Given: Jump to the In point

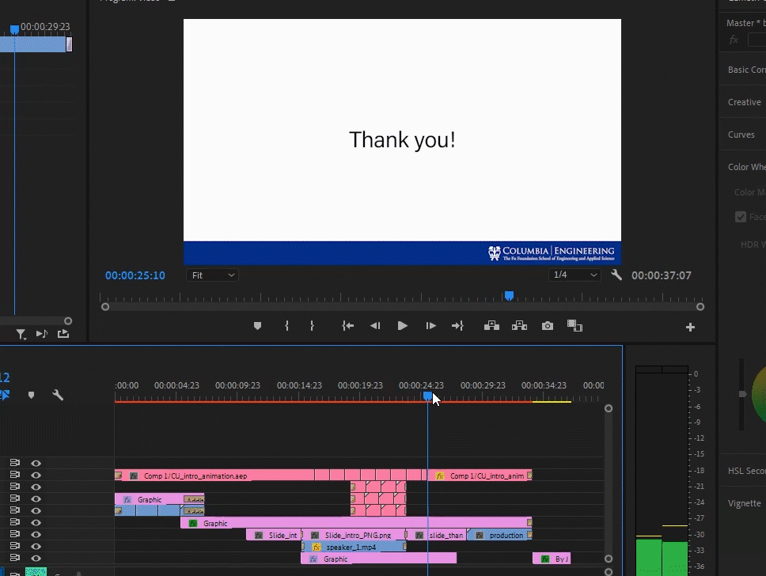Looking at the screenshot, I should click(x=348, y=326).
